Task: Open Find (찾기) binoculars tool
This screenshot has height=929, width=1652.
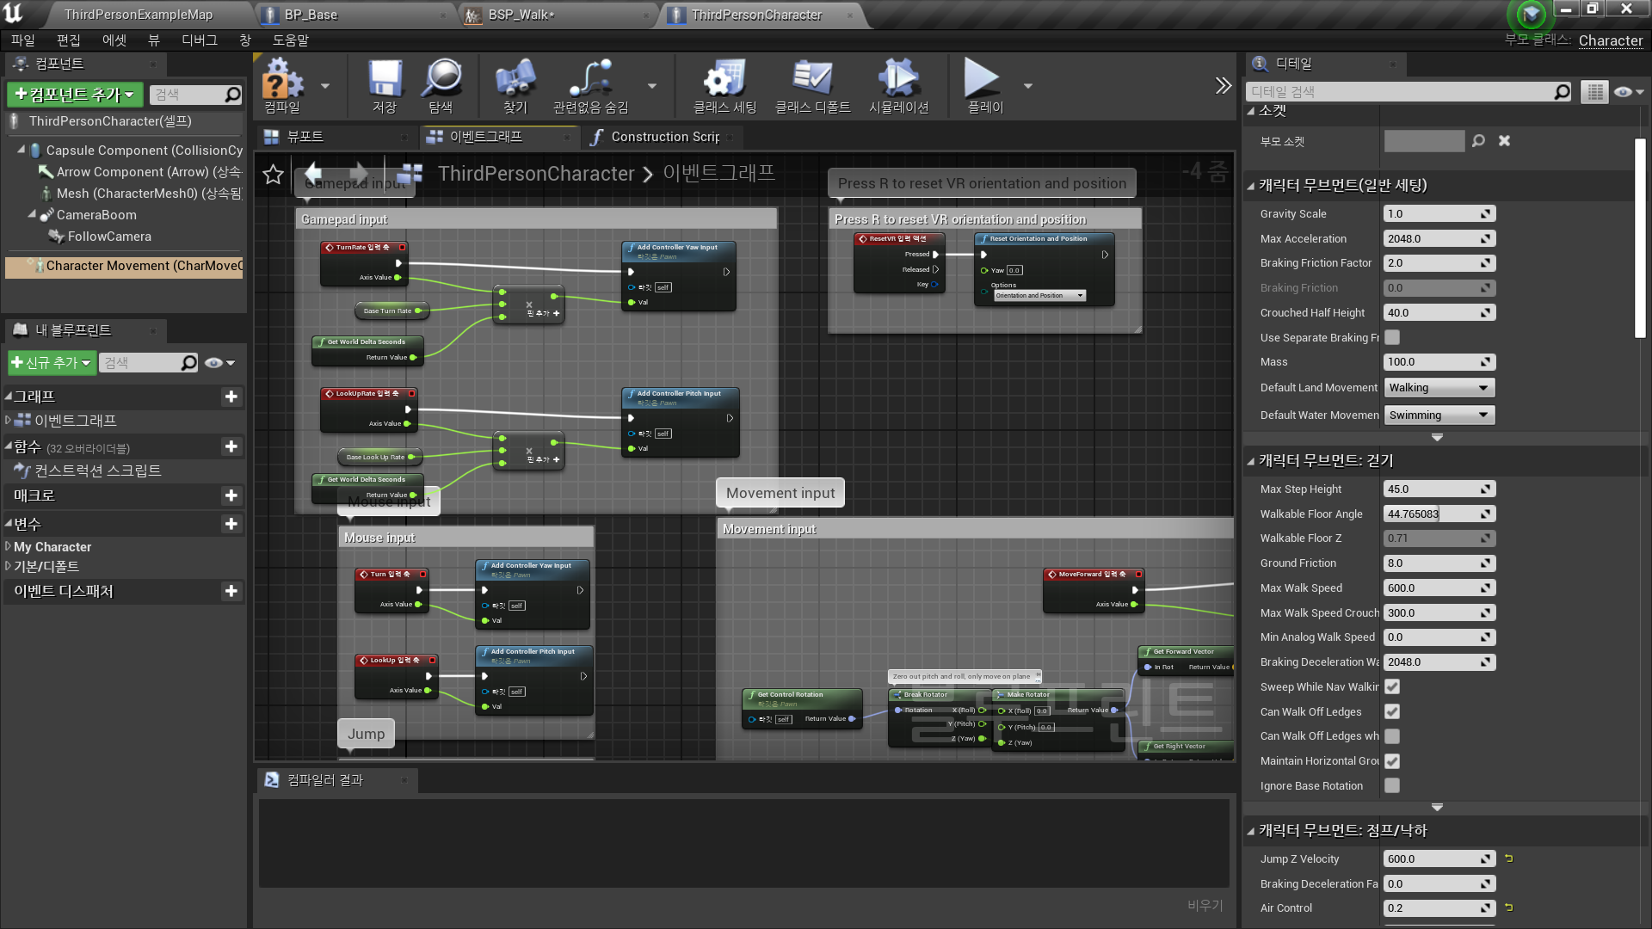Action: tap(515, 79)
